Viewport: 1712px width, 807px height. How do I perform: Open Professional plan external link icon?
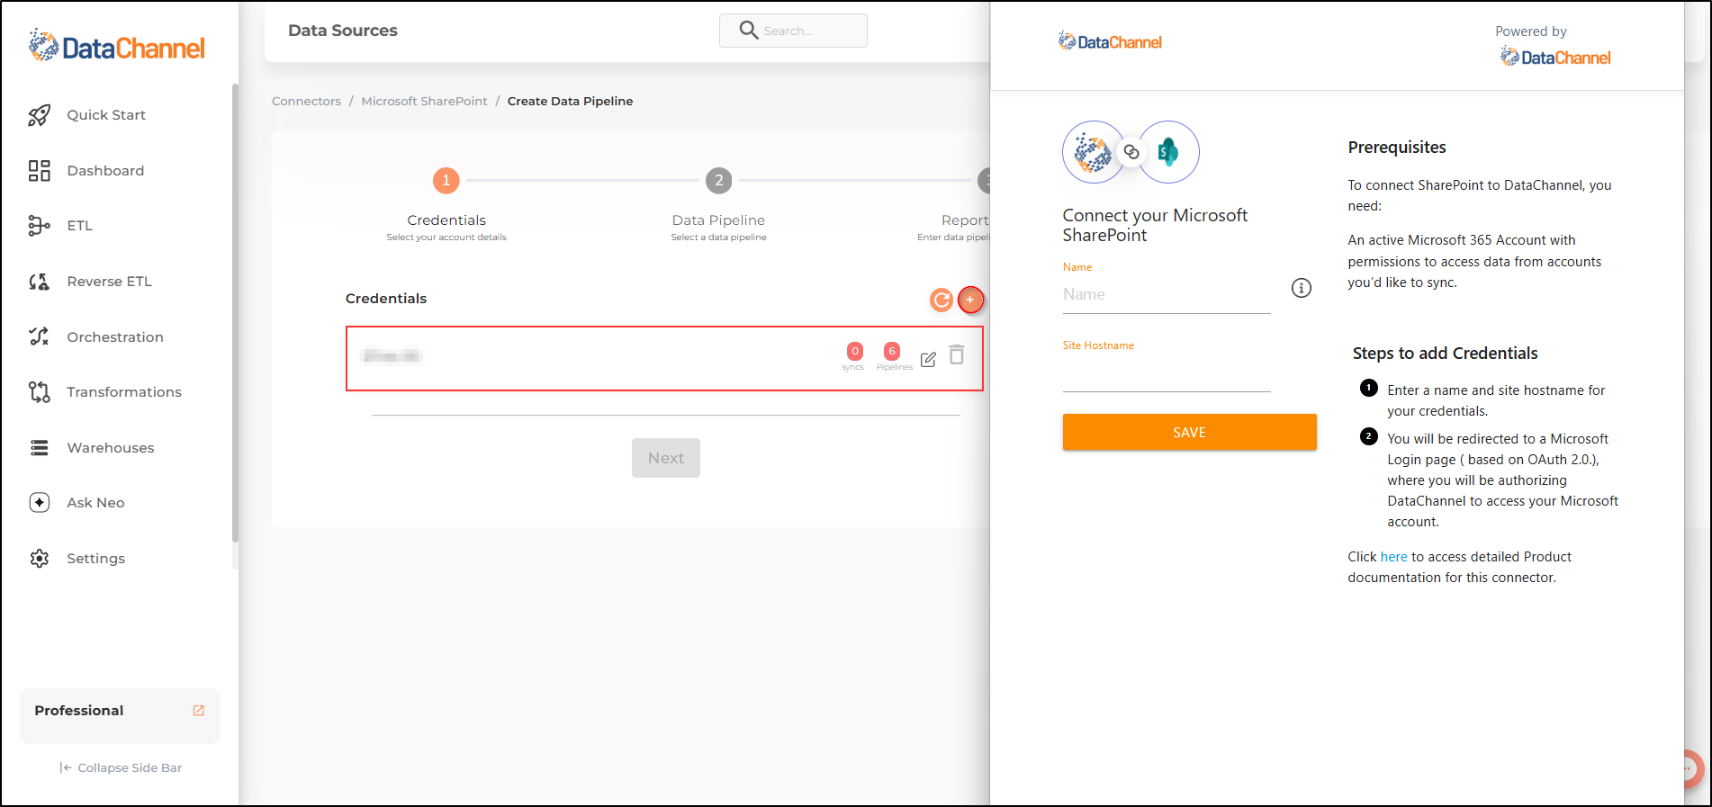tap(199, 711)
